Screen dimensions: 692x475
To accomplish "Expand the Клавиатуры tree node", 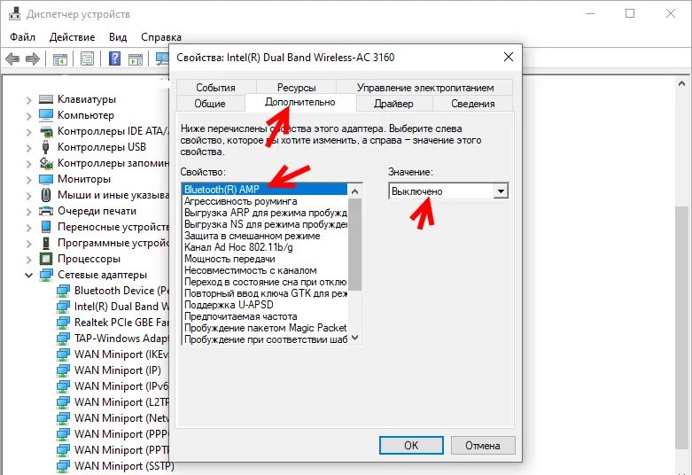I will point(28,100).
